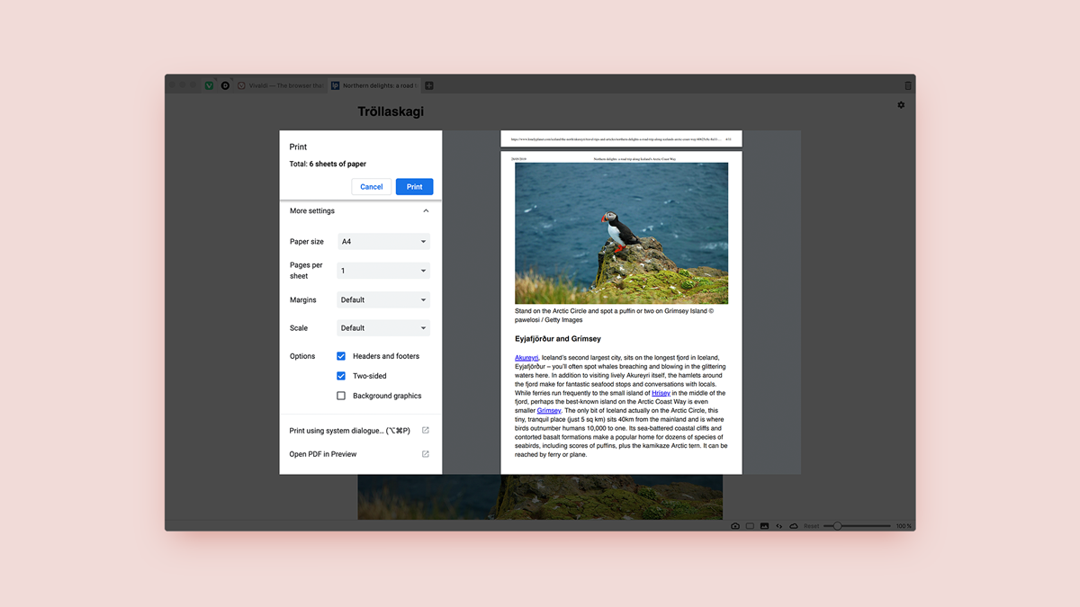1080x607 pixels.
Task: Click the Eyjafjörður and Grímsey heading
Action: pos(558,339)
